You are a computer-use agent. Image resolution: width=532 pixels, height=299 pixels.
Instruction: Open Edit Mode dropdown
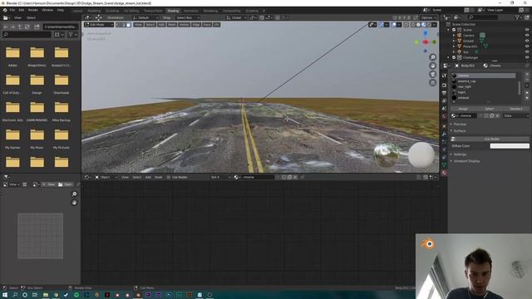click(99, 25)
